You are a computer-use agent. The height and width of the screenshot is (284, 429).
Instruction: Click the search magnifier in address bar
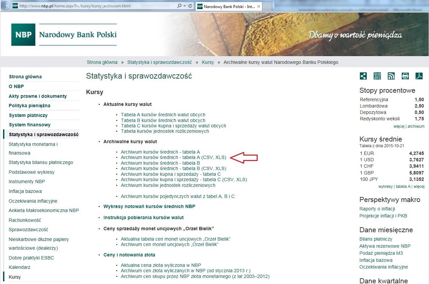pos(179,6)
